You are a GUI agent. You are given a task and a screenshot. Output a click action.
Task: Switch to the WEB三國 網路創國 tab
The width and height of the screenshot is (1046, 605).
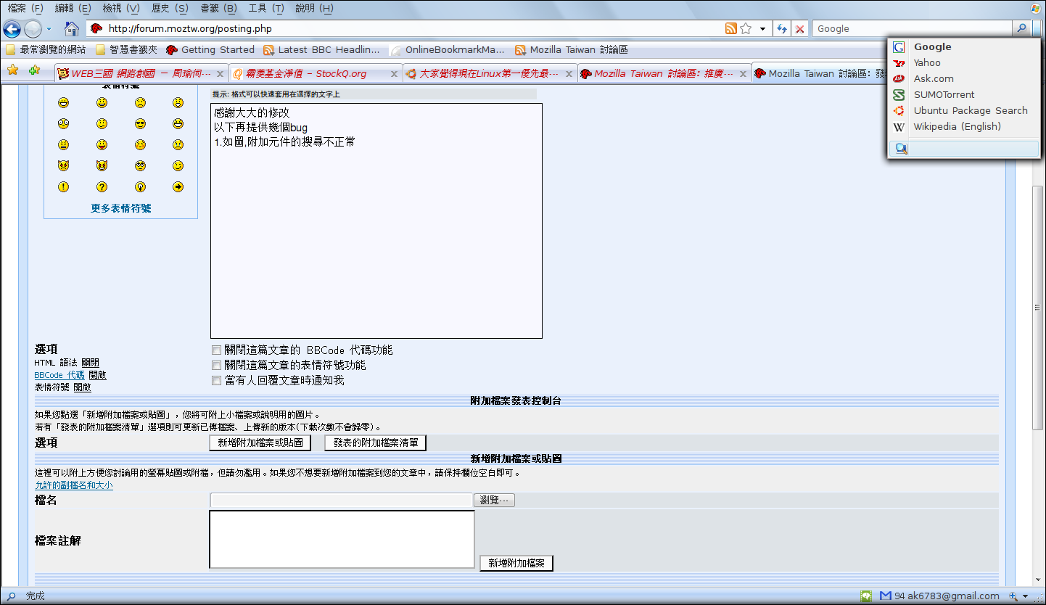[141, 74]
